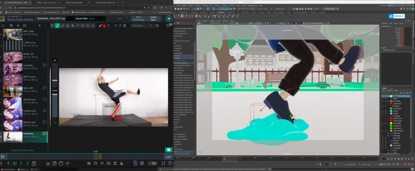Open the search icon in media panel
Screen dimensions: 415x171
click(11, 25)
